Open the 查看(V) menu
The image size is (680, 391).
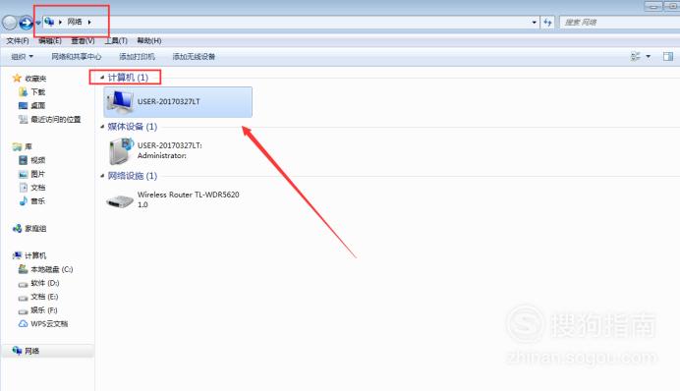coord(83,40)
